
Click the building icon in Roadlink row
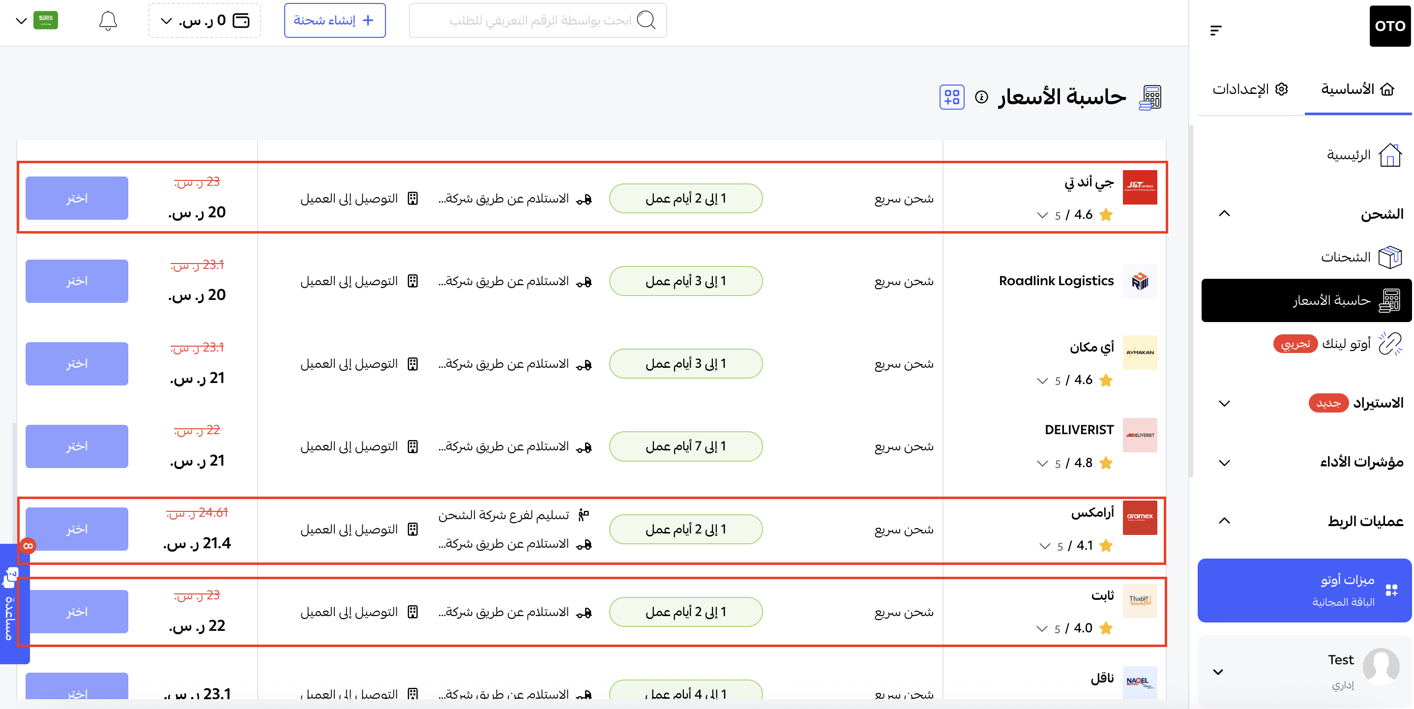(413, 281)
